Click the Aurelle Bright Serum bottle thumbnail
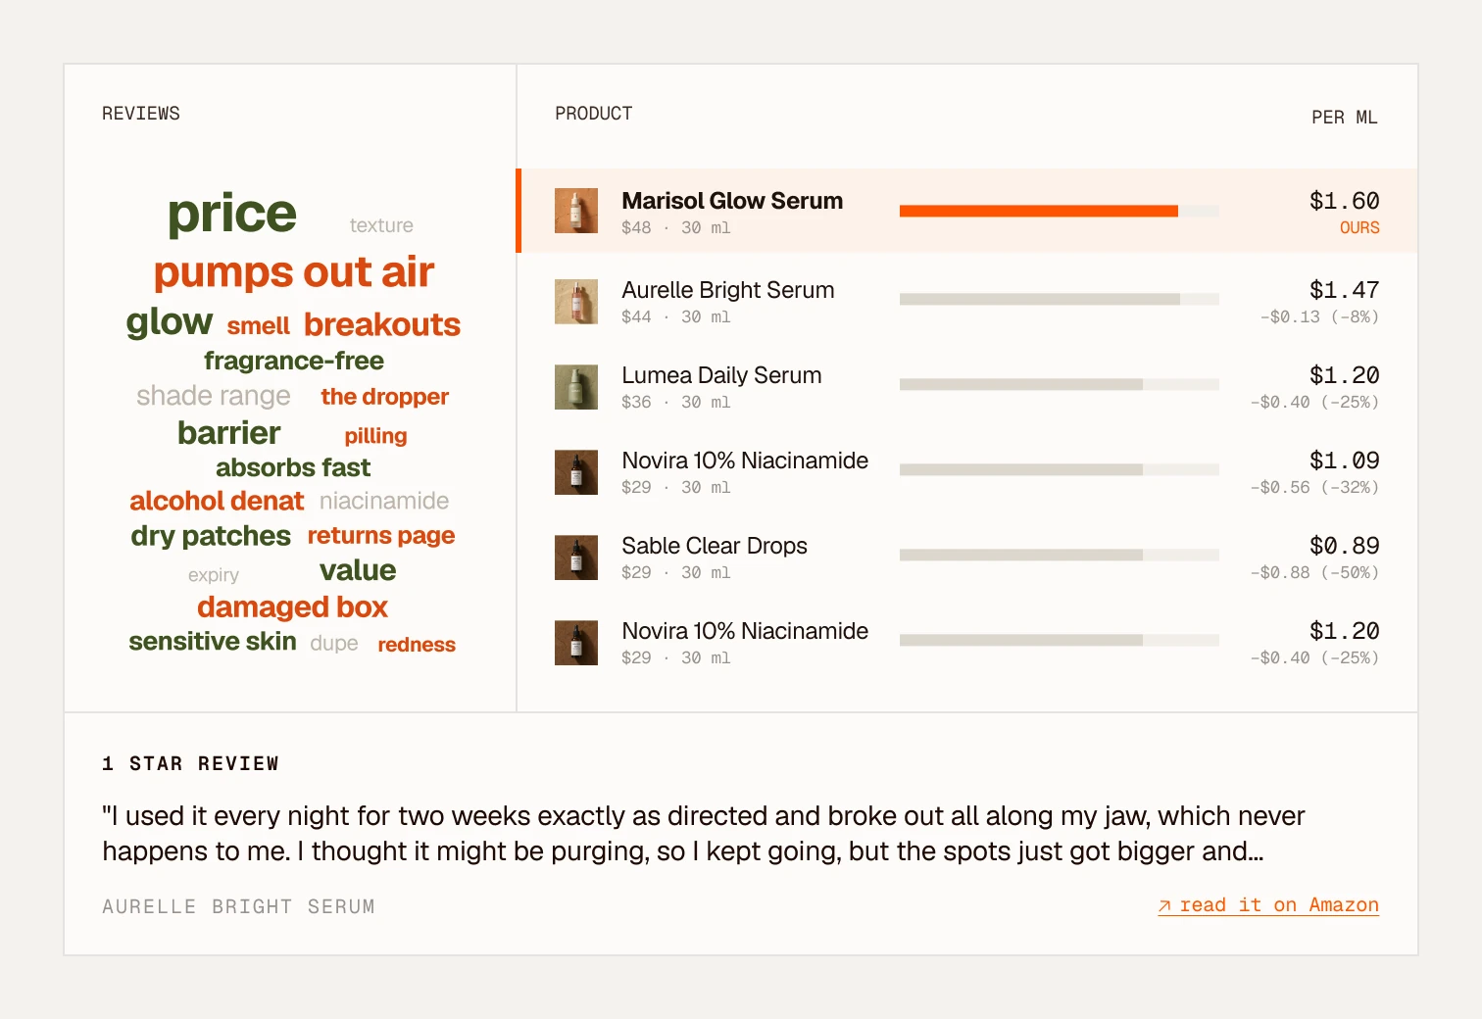This screenshot has height=1019, width=1482. click(576, 302)
